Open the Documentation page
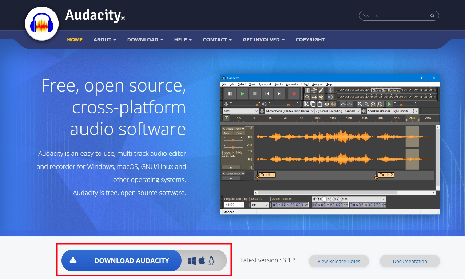This screenshot has height=279, width=465. [x=409, y=261]
